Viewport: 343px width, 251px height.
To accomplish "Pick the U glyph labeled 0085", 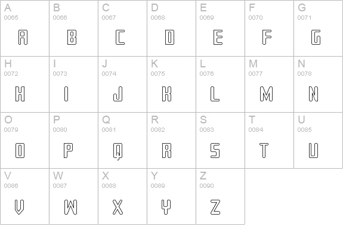I will pyautogui.click(x=319, y=140).
